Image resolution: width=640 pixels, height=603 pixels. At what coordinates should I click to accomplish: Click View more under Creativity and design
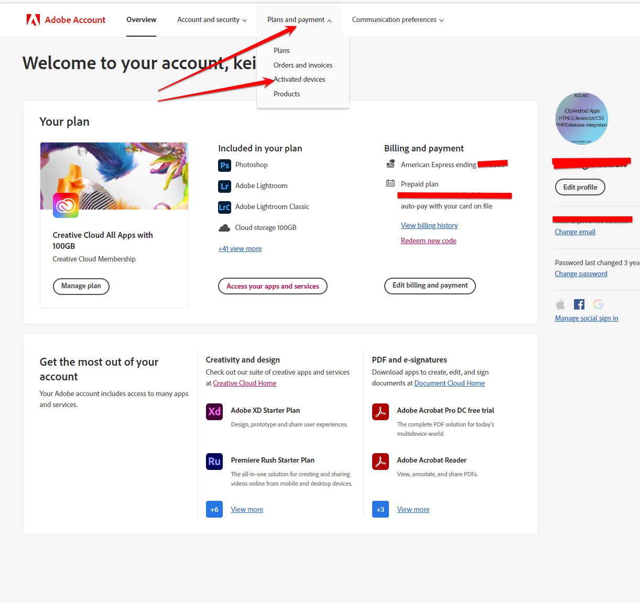tap(247, 510)
